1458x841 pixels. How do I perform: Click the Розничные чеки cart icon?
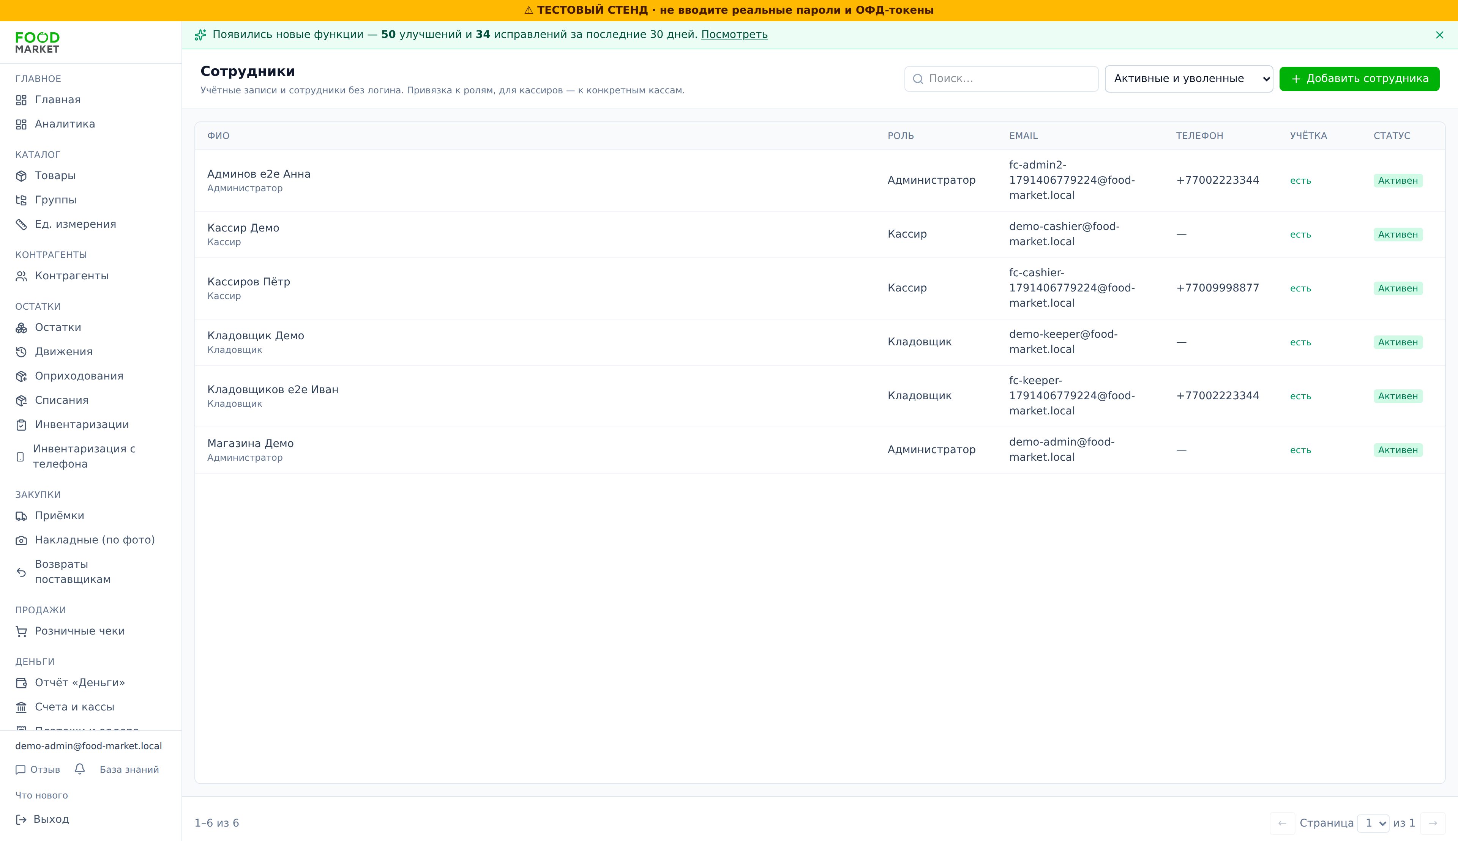tap(21, 632)
